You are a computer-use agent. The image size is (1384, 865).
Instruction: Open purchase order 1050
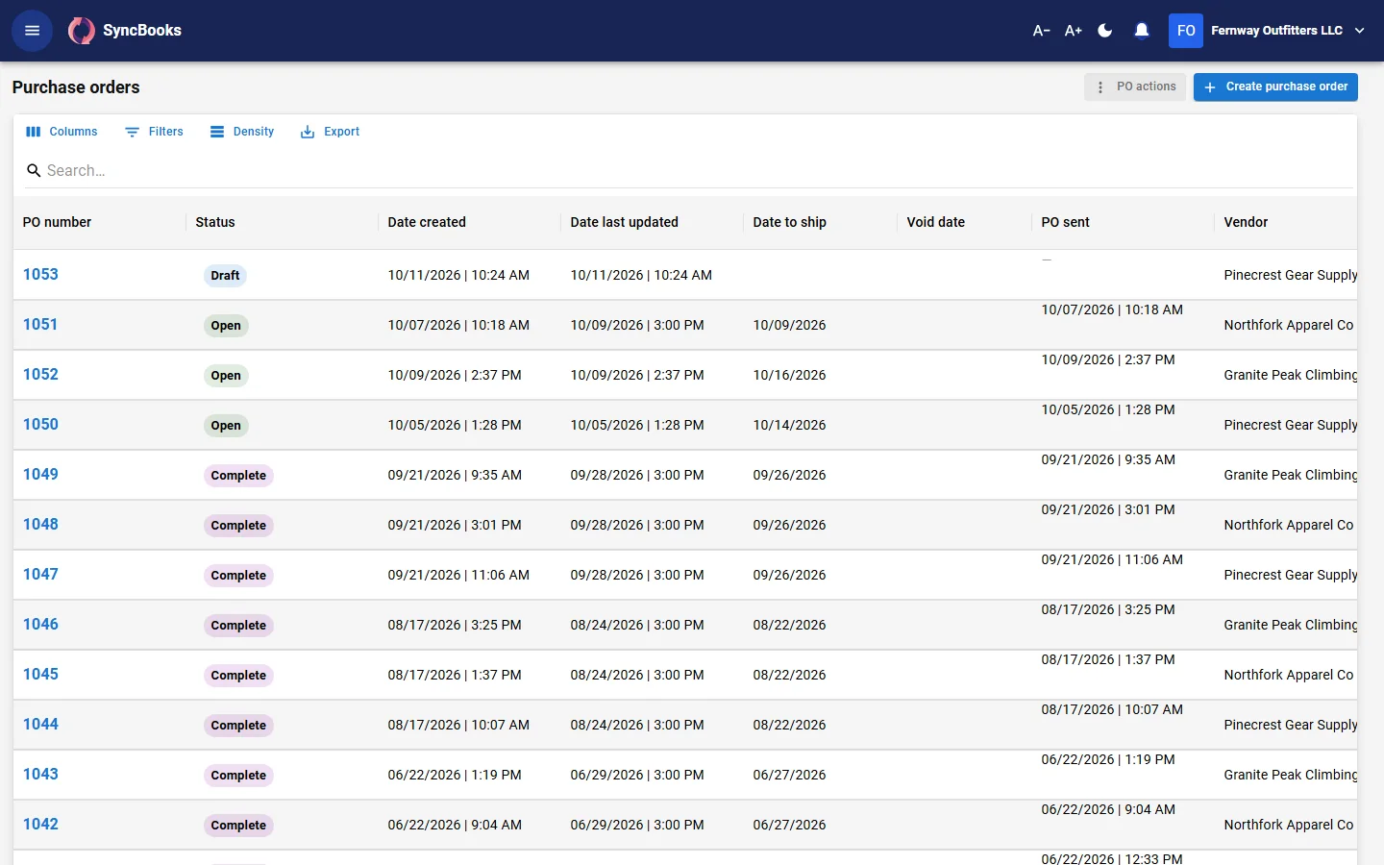pyautogui.click(x=40, y=425)
